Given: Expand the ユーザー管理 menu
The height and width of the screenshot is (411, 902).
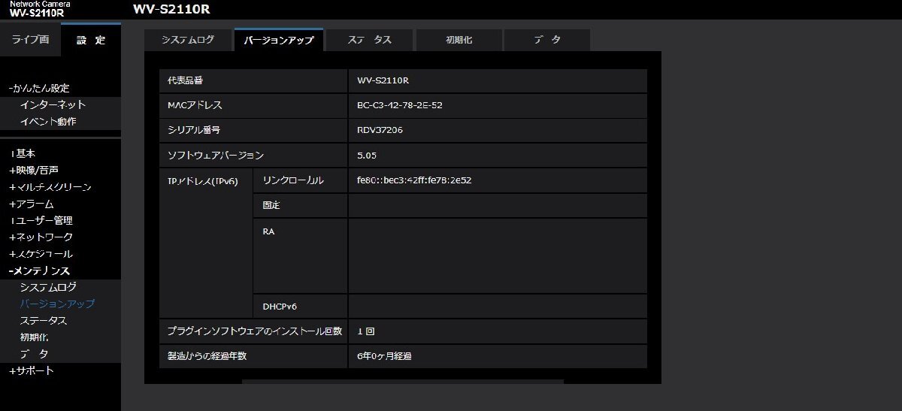Looking at the screenshot, I should tap(41, 220).
